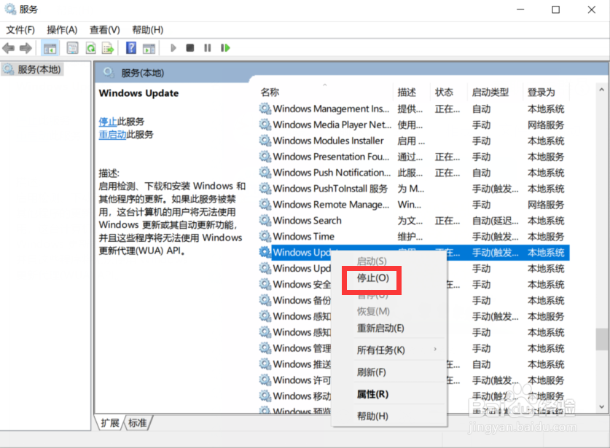
Task: Toggle the console tree pane icon
Action: click(50, 48)
